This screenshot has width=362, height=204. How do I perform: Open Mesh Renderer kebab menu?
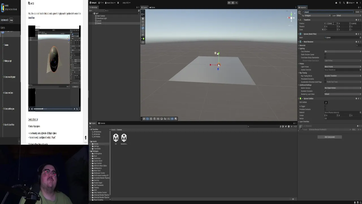tap(360, 42)
